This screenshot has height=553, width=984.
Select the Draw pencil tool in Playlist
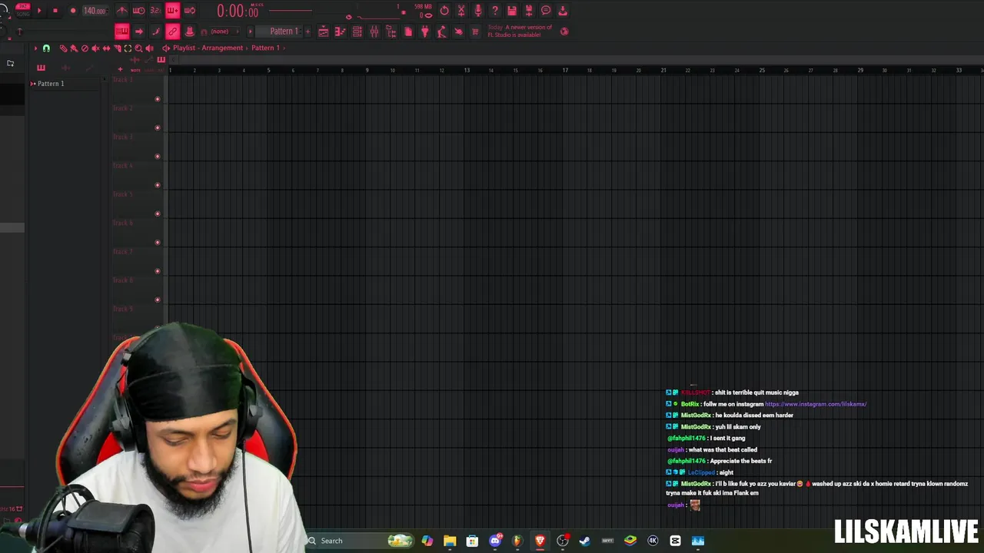(x=63, y=48)
